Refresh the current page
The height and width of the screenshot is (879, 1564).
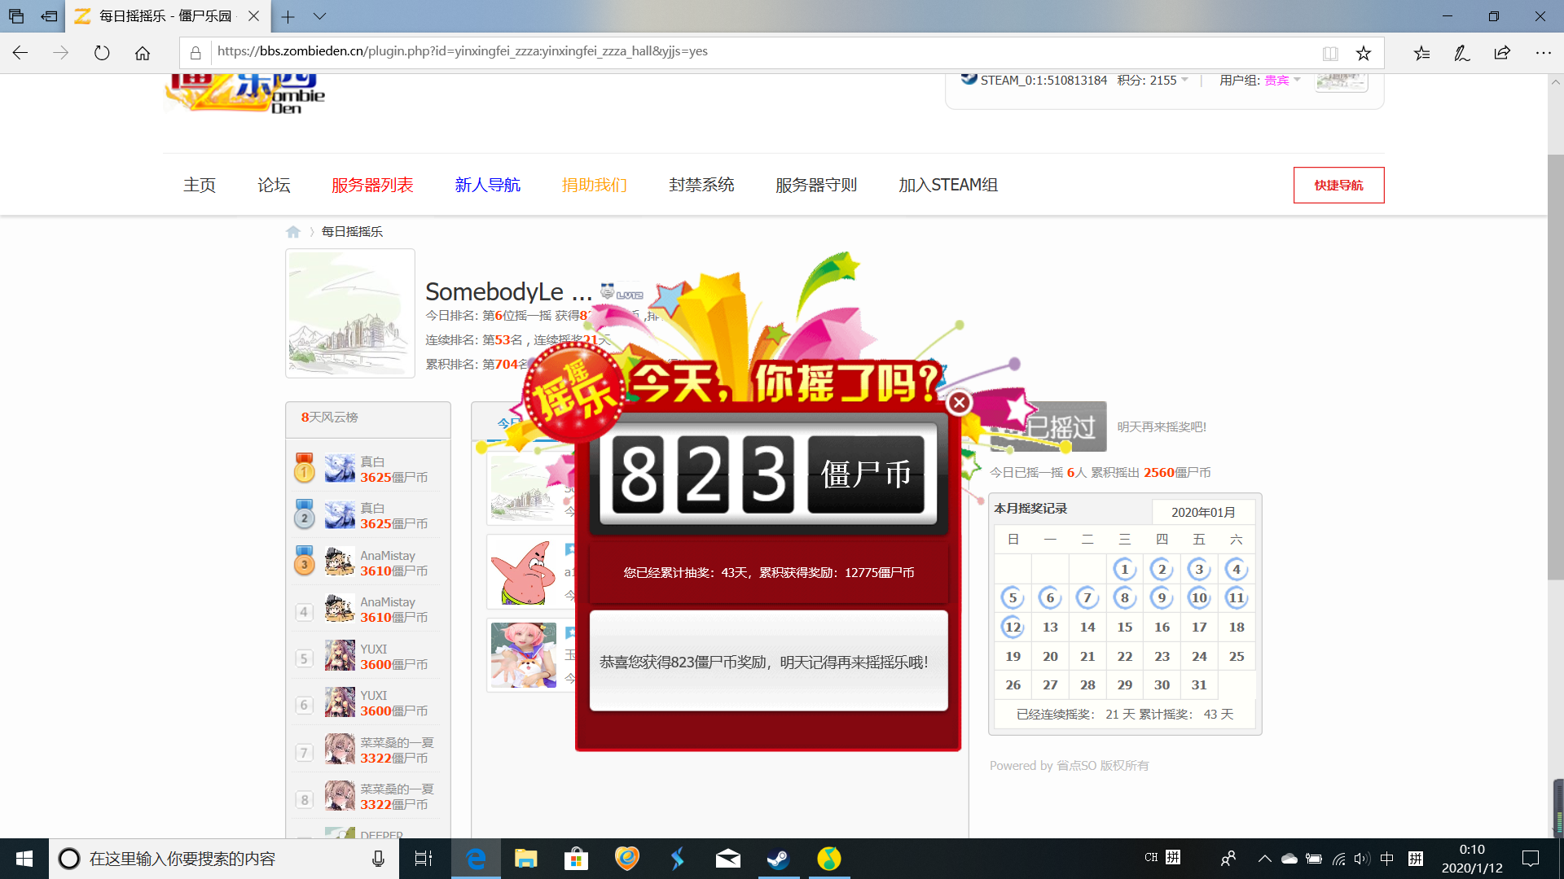(x=102, y=54)
